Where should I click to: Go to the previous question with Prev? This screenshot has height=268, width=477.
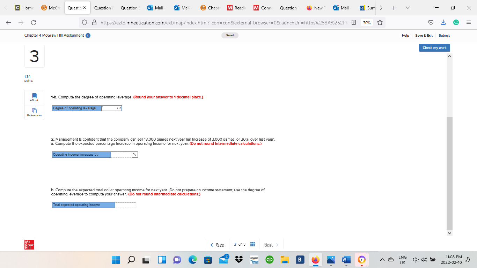[x=218, y=245]
